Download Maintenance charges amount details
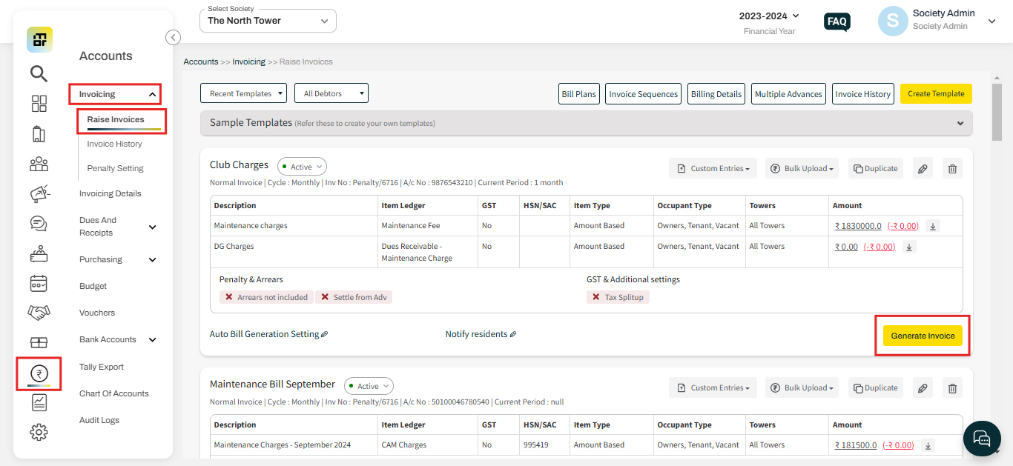 click(x=932, y=225)
